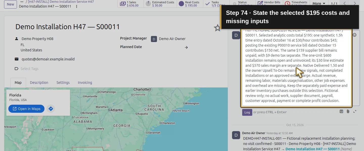Click the Demo Air Owner message author
This screenshot has height=151, width=364.
(x=254, y=133)
